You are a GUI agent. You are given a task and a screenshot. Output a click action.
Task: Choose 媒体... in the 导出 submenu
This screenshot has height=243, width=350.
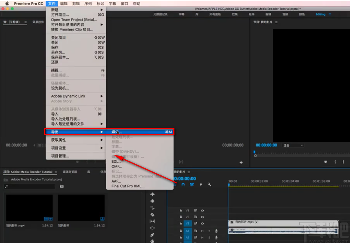click(140, 132)
